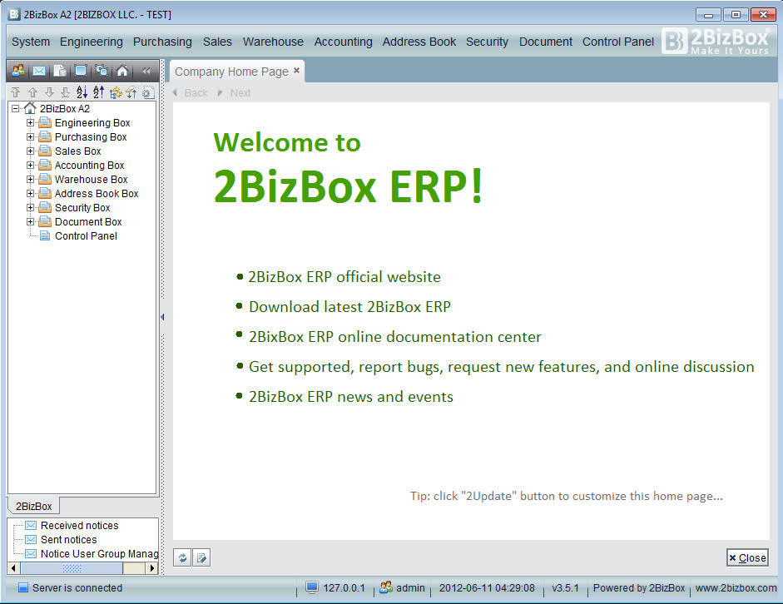This screenshot has height=604, width=783.
Task: Sort tree with A-Z up-arrow icon
Action: (99, 92)
